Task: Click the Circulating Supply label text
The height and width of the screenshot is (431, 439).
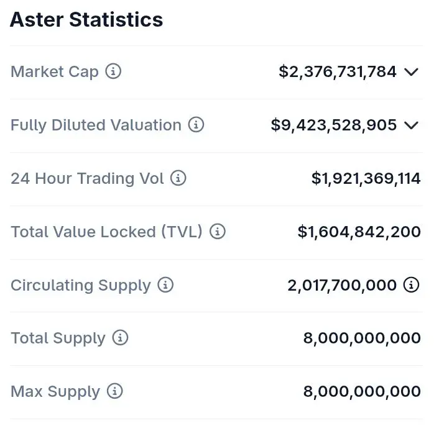Action: point(81,285)
